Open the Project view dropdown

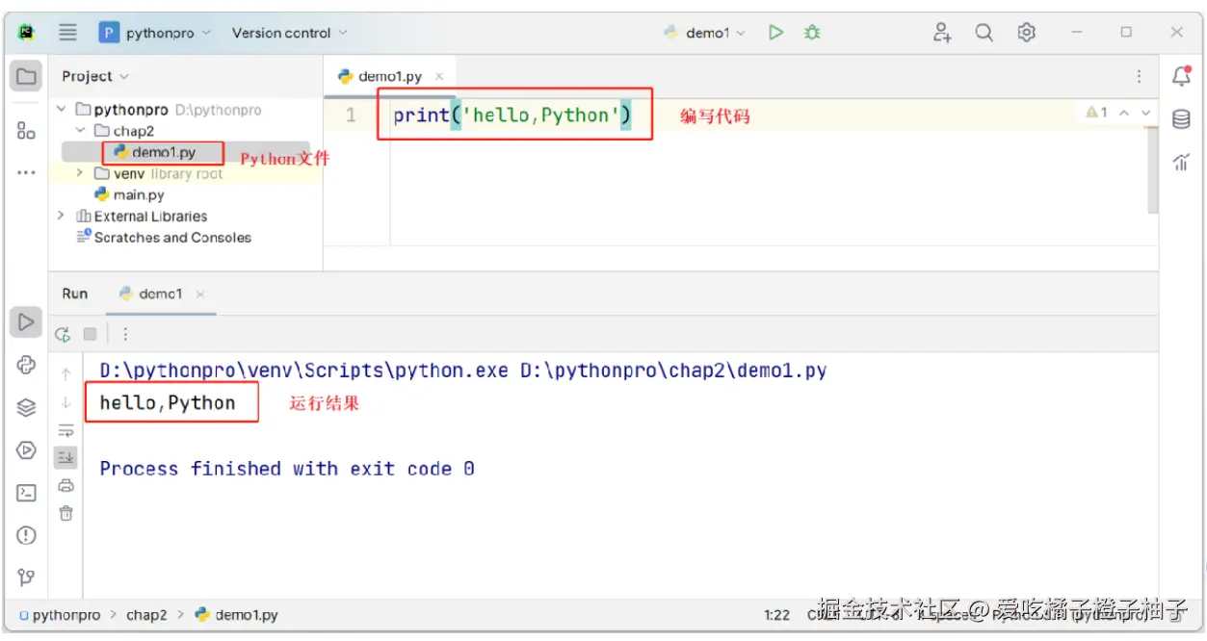95,76
